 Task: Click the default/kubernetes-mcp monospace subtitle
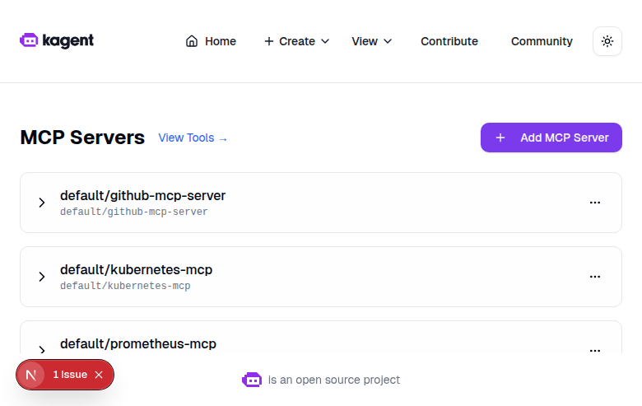click(125, 286)
